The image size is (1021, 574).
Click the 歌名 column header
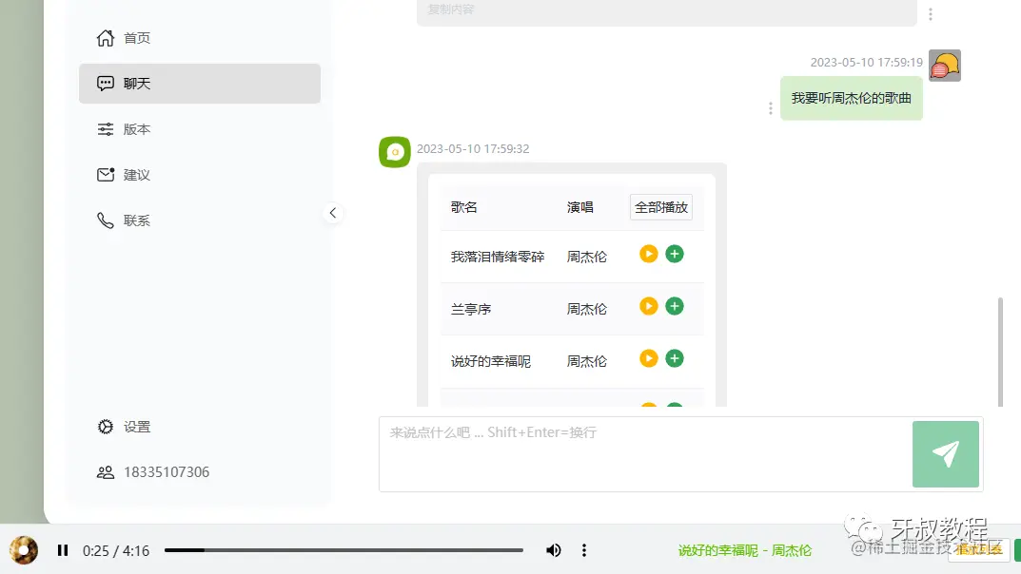click(463, 207)
